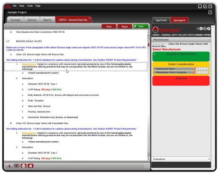The height and width of the screenshot is (174, 219).
Task: Click the Under Consideration yellow header
Action: click(x=181, y=64)
